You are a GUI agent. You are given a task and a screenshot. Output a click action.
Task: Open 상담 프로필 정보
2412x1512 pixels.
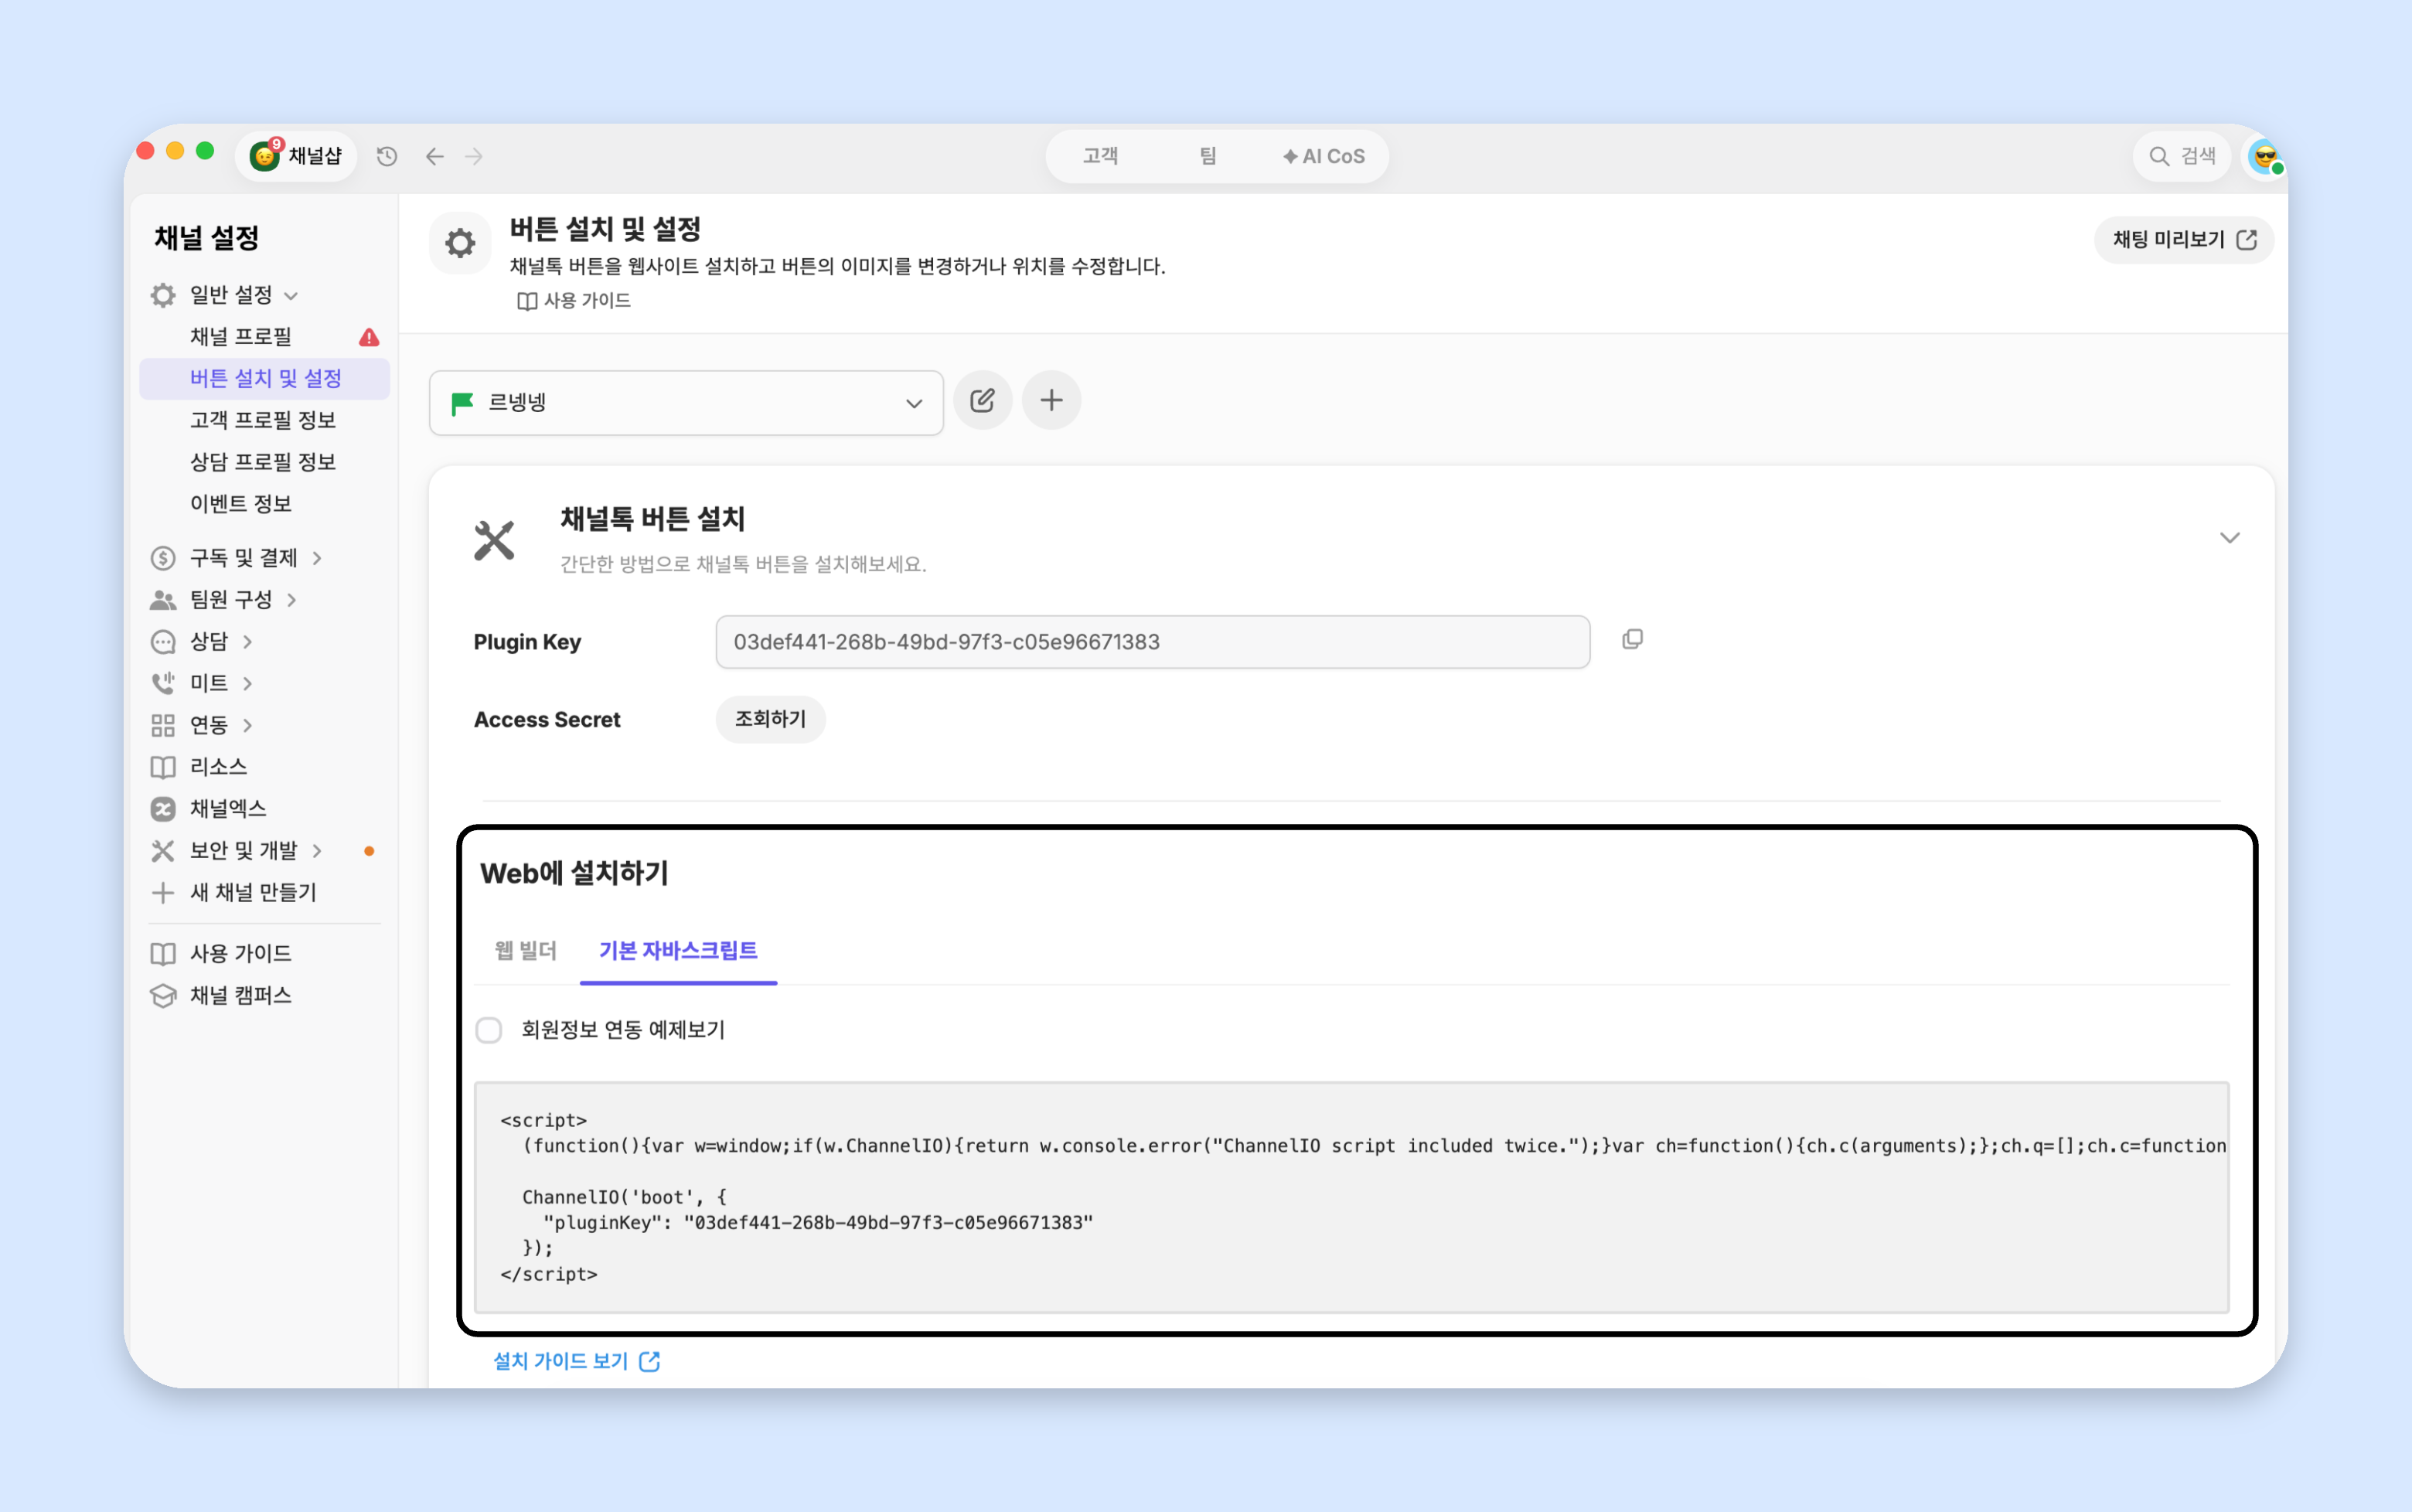click(x=263, y=462)
